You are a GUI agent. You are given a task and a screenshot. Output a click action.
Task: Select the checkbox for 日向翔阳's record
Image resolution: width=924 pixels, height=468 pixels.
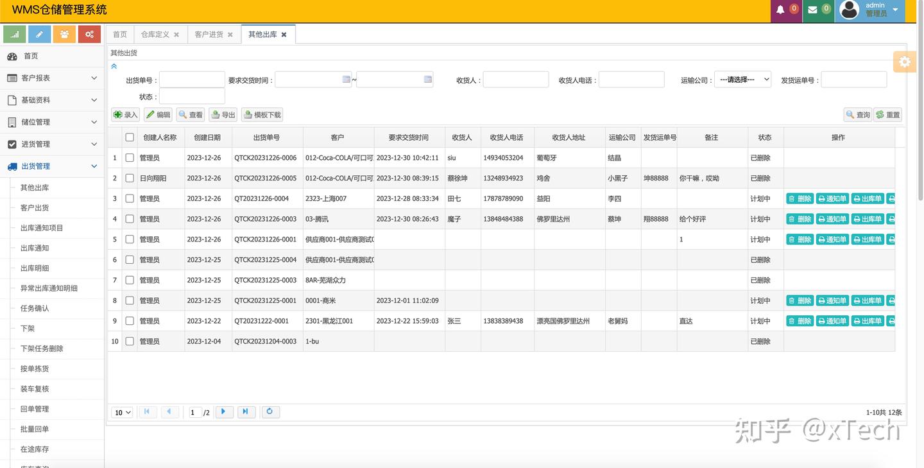click(130, 178)
